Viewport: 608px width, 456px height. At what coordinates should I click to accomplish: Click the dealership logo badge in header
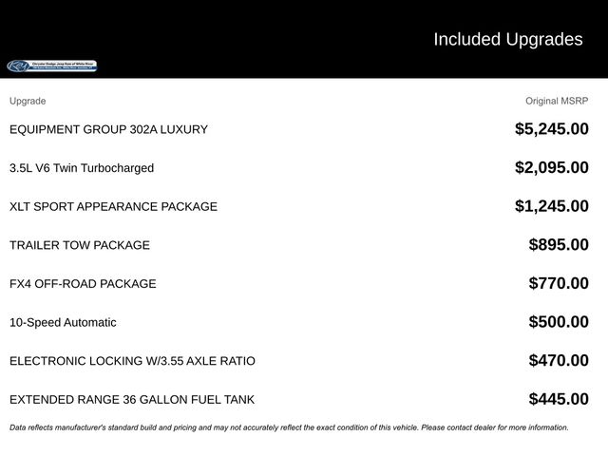[x=53, y=66]
